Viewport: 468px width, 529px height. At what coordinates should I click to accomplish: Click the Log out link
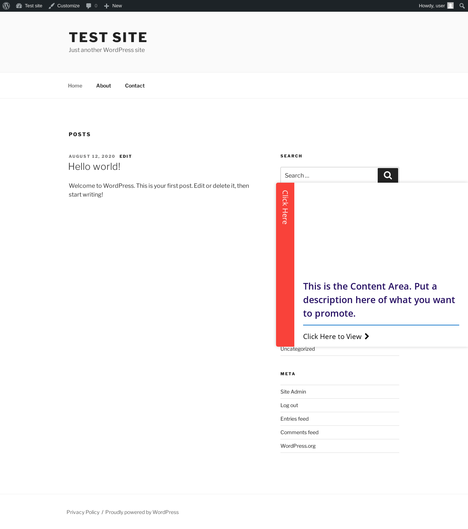(289, 405)
